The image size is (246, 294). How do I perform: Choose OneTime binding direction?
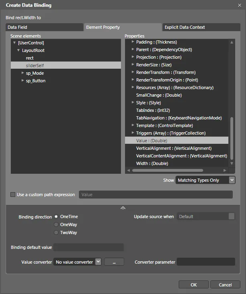(56, 217)
